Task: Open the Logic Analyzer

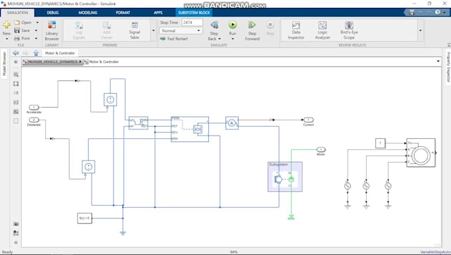Action: [322, 31]
